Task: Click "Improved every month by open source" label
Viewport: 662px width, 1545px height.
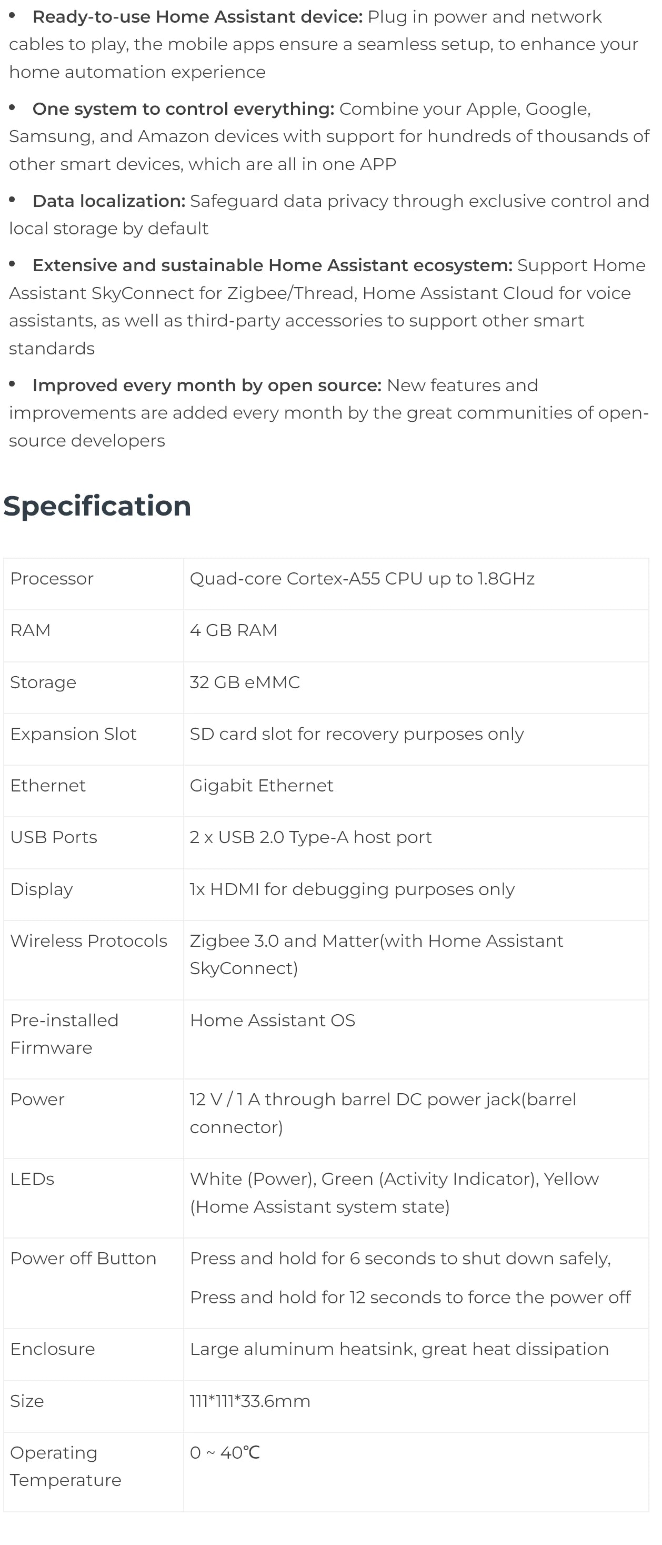Action: 207,385
